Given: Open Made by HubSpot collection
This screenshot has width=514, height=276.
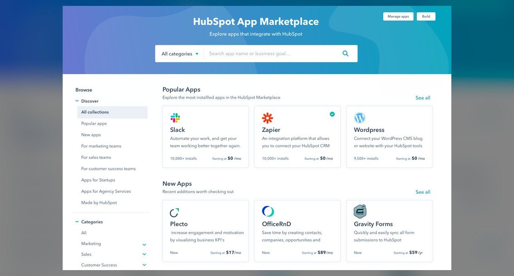Looking at the screenshot, I should point(99,203).
